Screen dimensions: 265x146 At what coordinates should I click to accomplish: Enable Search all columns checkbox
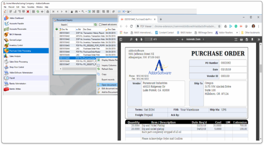(100, 24)
